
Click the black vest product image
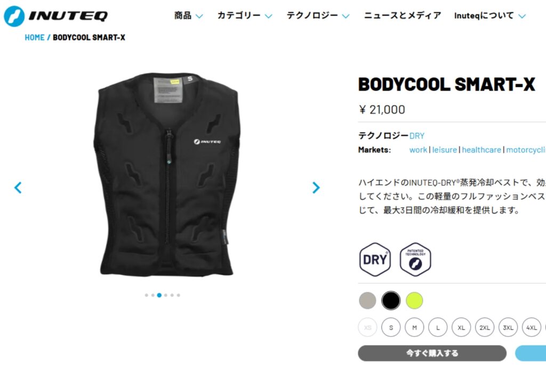[166, 174]
